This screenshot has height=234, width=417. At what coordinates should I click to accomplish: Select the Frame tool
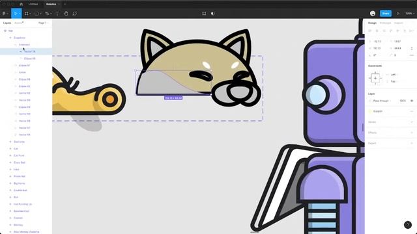[27, 14]
